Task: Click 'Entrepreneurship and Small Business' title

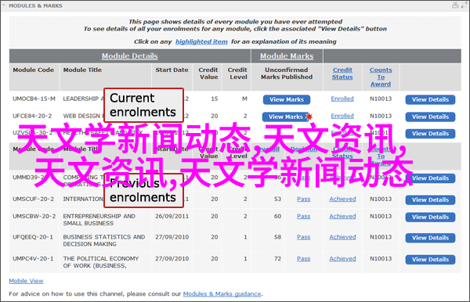Action: [99, 220]
